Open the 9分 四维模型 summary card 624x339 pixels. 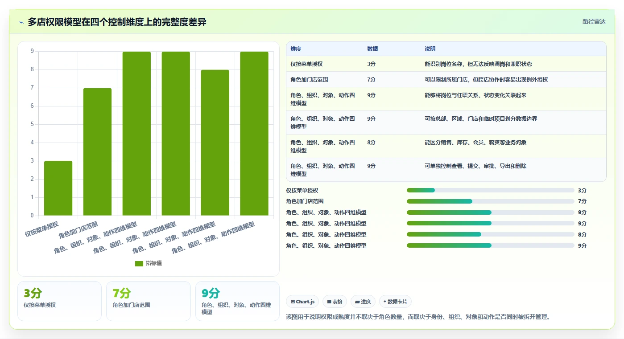click(237, 301)
